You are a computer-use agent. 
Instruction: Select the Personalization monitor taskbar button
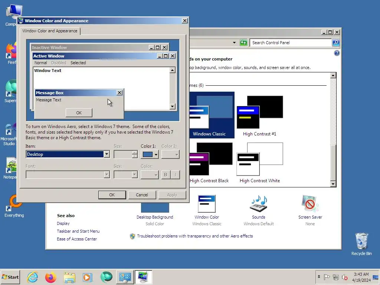pos(143,277)
